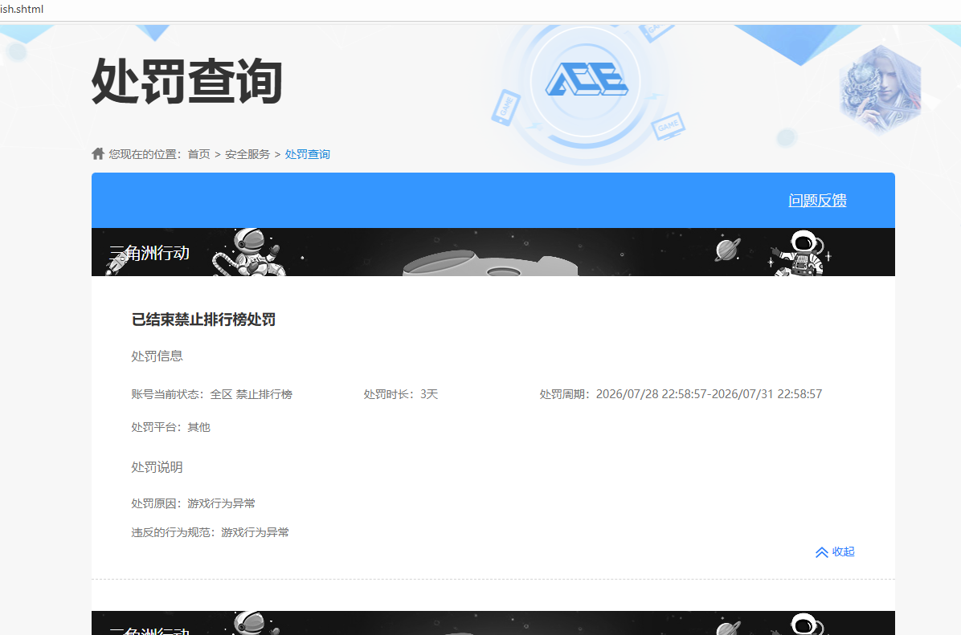961x635 pixels.
Task: Collapse details with the 收起 button
Action: click(835, 552)
